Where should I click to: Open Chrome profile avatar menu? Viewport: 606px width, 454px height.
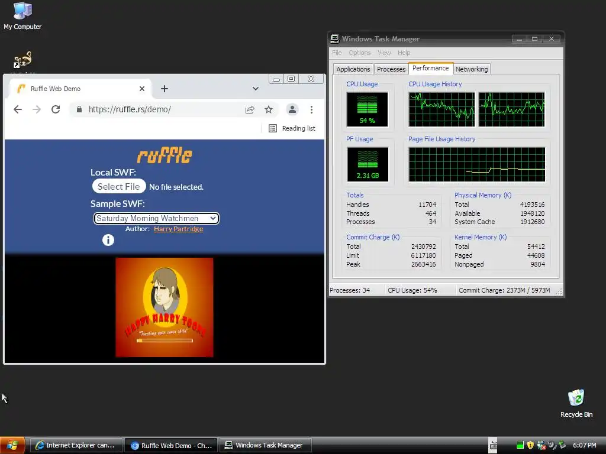(292, 109)
